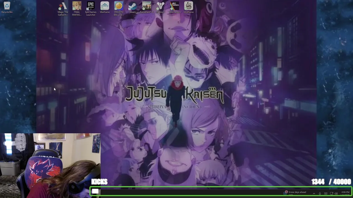The width and height of the screenshot is (353, 198).
Task: Select the Soulframe desktop icon
Action: (189, 7)
